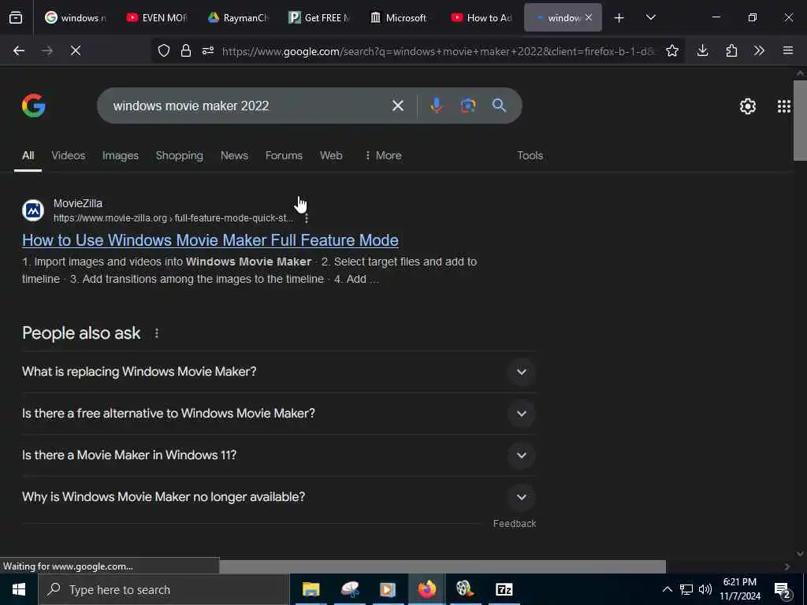Open the Windows Start menu
Viewport: 807px width, 605px height.
click(19, 589)
